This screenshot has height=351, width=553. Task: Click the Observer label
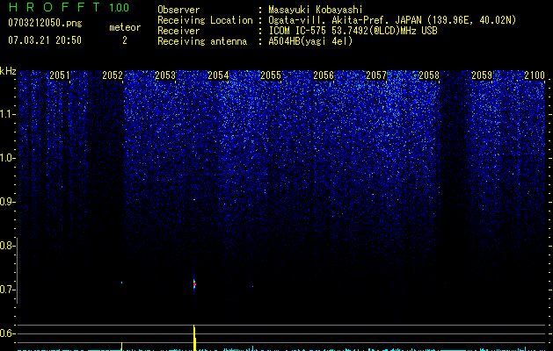click(x=178, y=11)
